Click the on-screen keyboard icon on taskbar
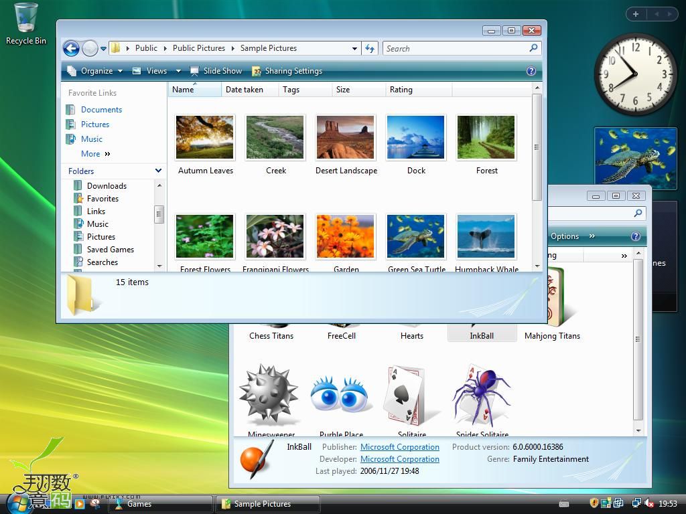 pos(564,504)
